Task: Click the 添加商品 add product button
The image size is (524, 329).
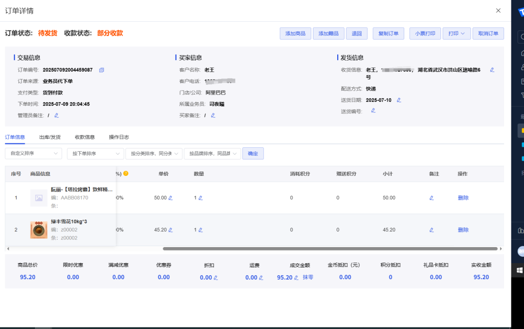Action: (x=295, y=33)
